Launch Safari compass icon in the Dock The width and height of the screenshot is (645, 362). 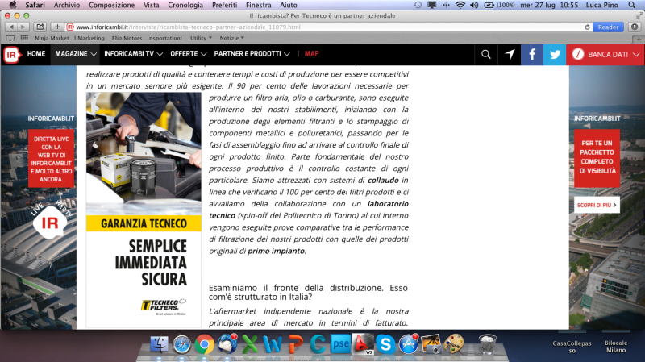(181, 344)
